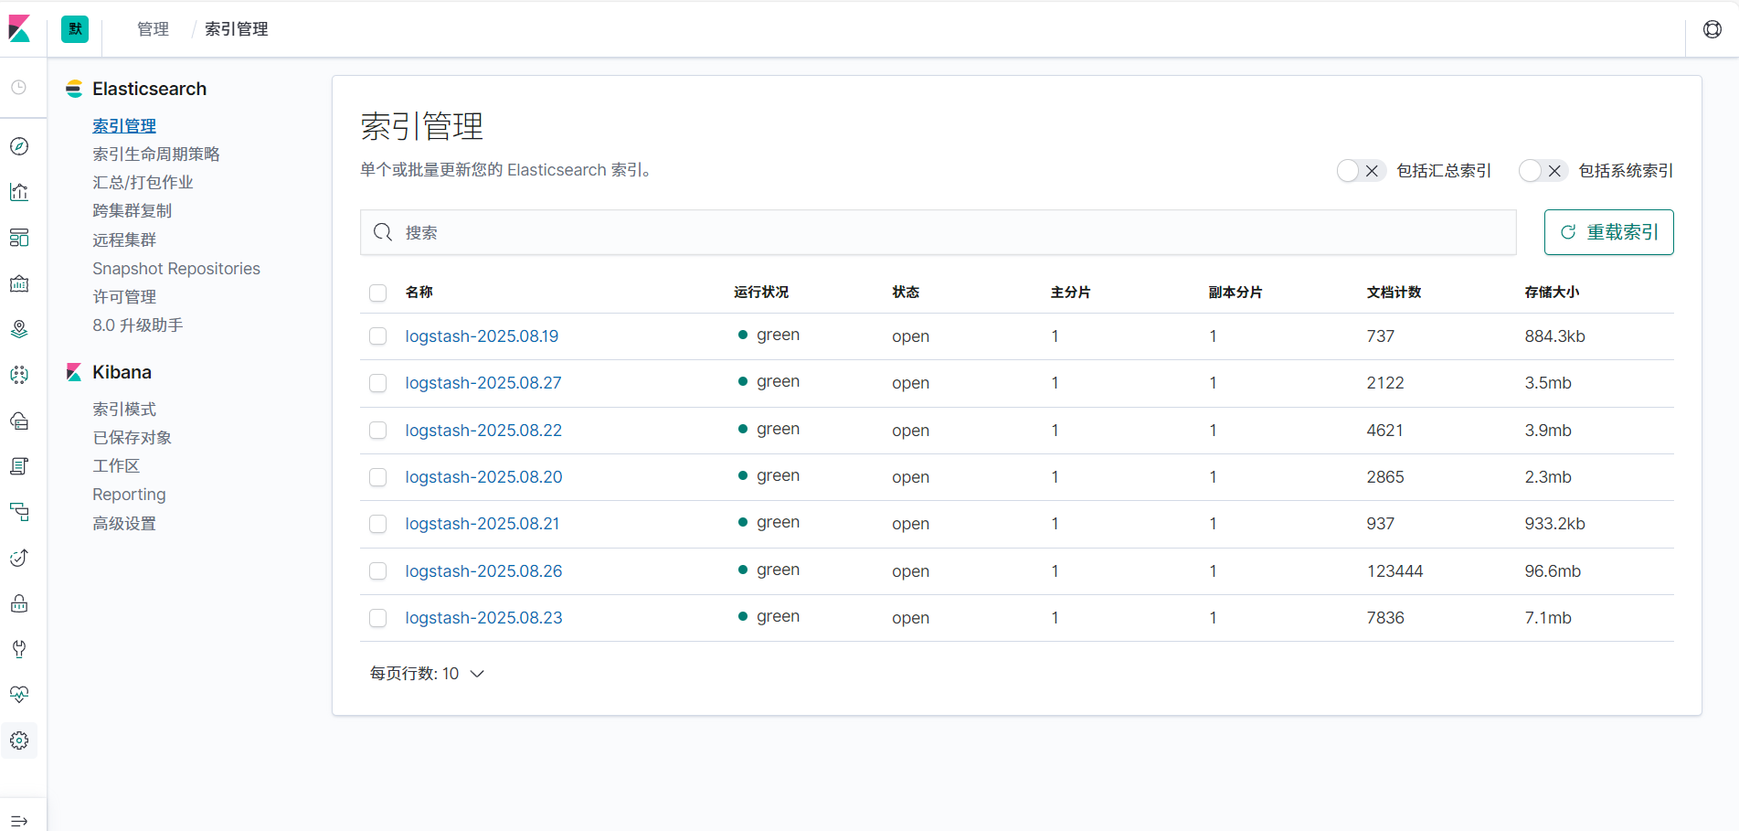
Task: Open Discover compass icon in sidebar
Action: [19, 146]
